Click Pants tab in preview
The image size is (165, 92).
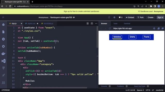coord(146,37)
